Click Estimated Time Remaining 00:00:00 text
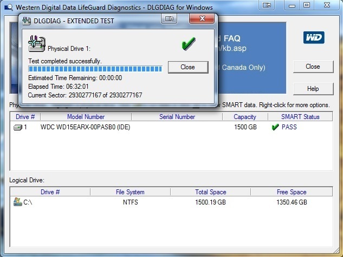The width and height of the screenshot is (343, 257). click(x=75, y=78)
